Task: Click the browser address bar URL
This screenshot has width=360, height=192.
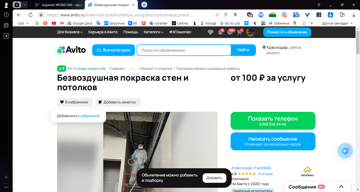Action: (x=120, y=15)
